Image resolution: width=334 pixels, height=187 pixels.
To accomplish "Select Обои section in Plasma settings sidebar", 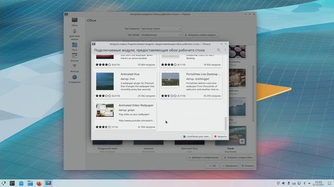I will click(75, 22).
